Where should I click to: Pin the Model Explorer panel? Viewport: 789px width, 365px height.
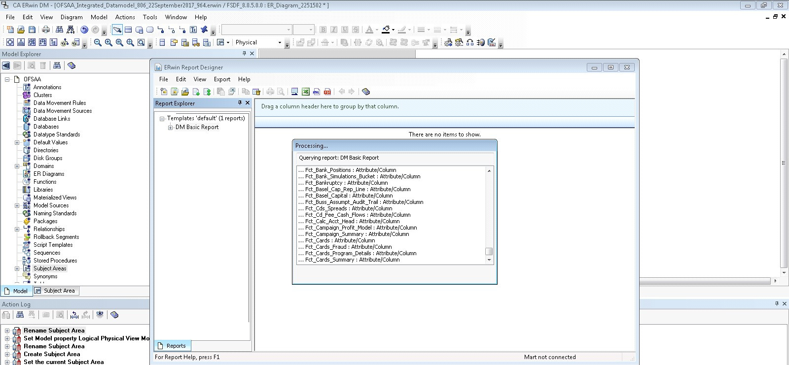pyautogui.click(x=244, y=54)
